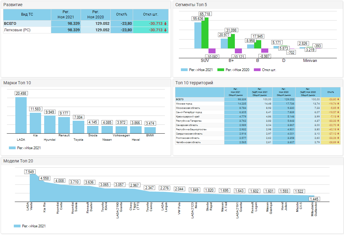Click the BMW bar labeled 3.474

tap(150, 130)
